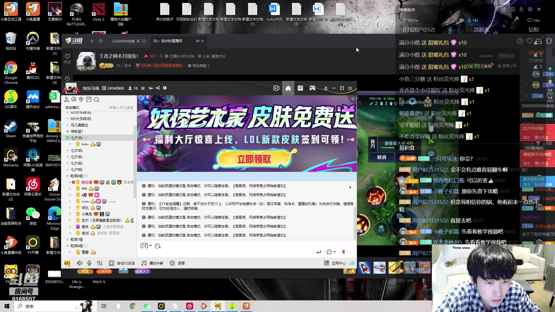This screenshot has width=555, height=312.
Task: Open audio mixer settings icon in YY bottom bar
Action: pyautogui.click(x=100, y=263)
